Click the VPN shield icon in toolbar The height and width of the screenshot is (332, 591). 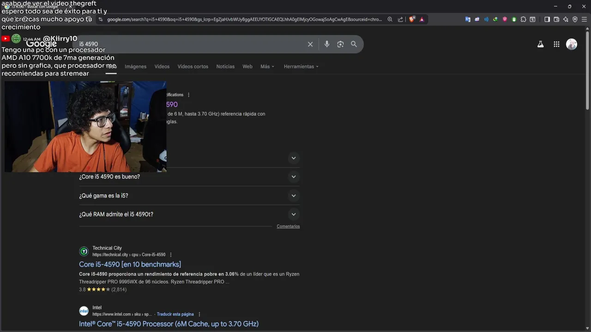[575, 19]
